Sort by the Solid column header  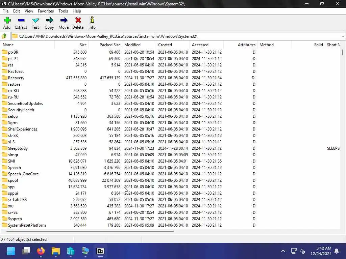(308, 45)
